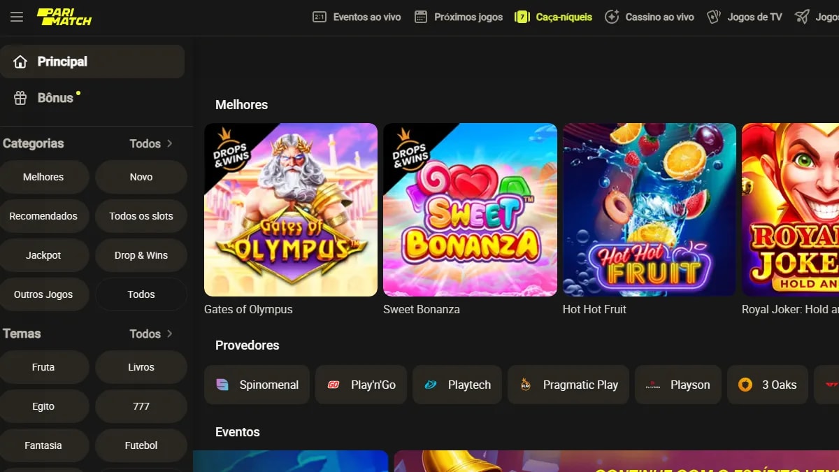
Task: Choose the Recomendados category
Action: tap(43, 216)
